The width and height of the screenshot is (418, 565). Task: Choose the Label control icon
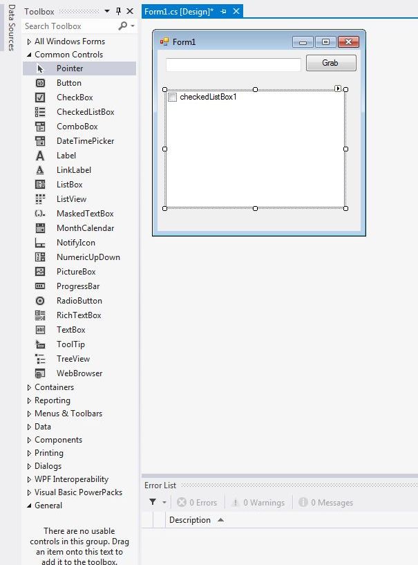click(x=40, y=156)
